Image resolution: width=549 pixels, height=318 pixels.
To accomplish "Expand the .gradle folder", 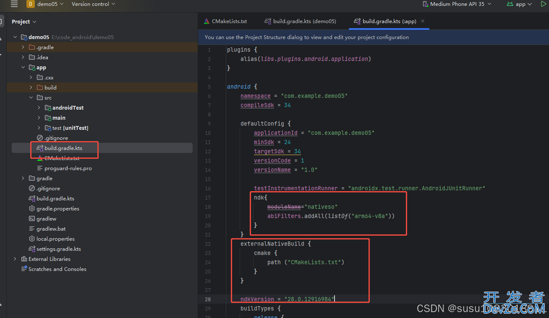I will tap(23, 47).
